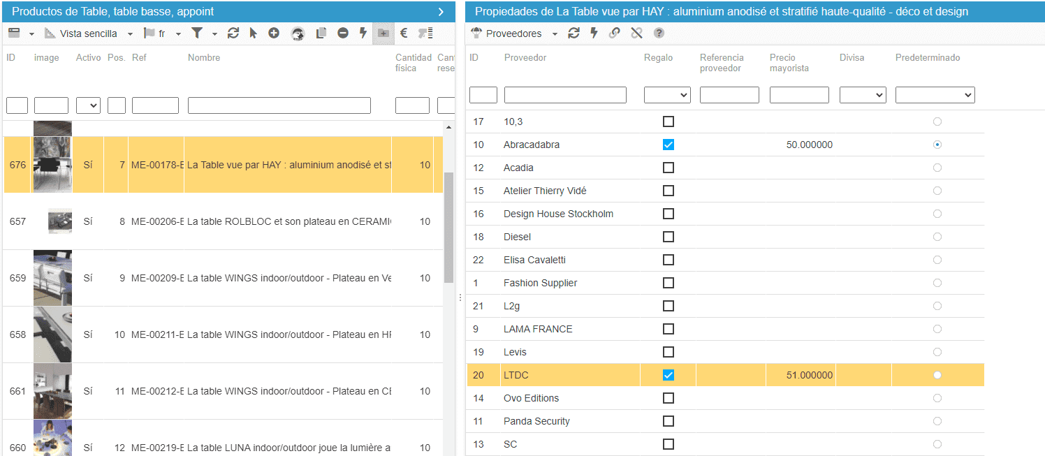Click the lightning bolt icon in properties toolbar
The width and height of the screenshot is (1045, 456).
pos(594,34)
